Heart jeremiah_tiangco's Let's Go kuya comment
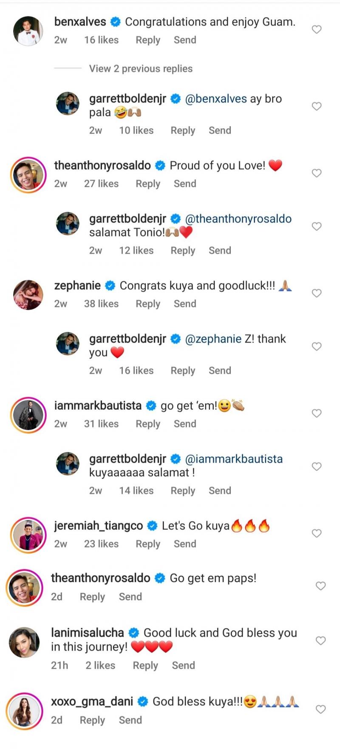 pos(317,533)
